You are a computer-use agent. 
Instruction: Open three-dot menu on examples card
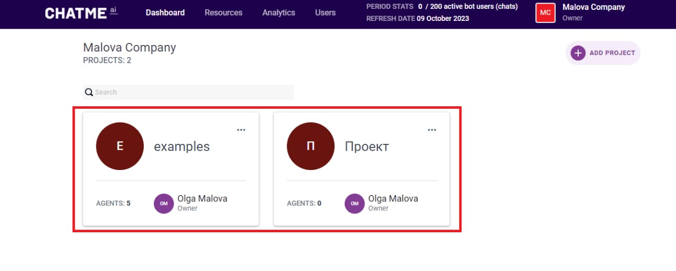(x=241, y=130)
